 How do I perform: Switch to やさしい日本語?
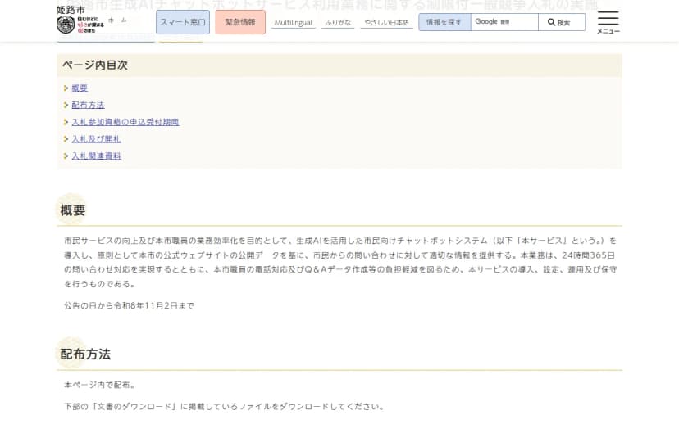click(x=386, y=22)
